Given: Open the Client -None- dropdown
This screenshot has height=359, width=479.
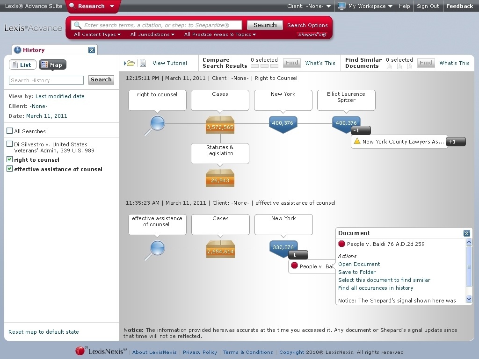Looking at the screenshot, I should pos(309,6).
